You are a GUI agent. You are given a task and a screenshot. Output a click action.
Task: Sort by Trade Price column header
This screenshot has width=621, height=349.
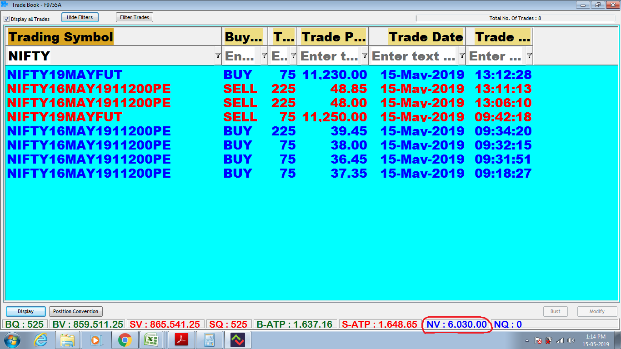tap(333, 37)
